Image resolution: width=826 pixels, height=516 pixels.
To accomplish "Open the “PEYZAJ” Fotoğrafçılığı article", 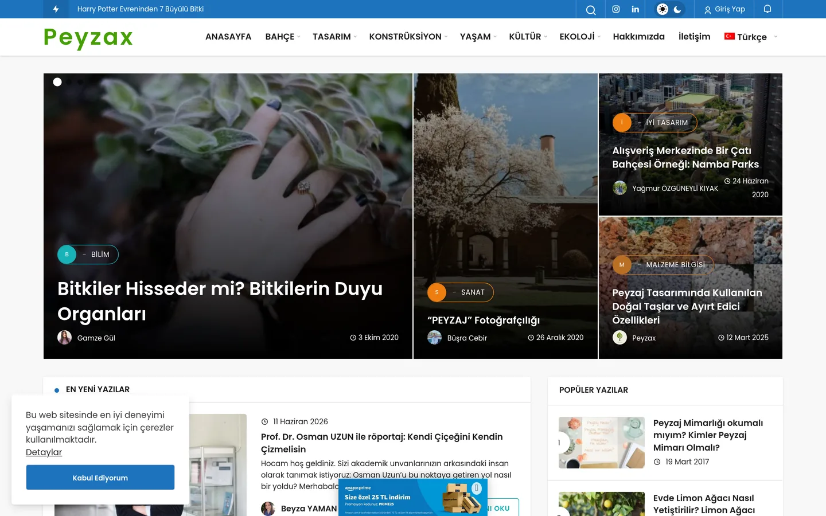I will [x=484, y=320].
